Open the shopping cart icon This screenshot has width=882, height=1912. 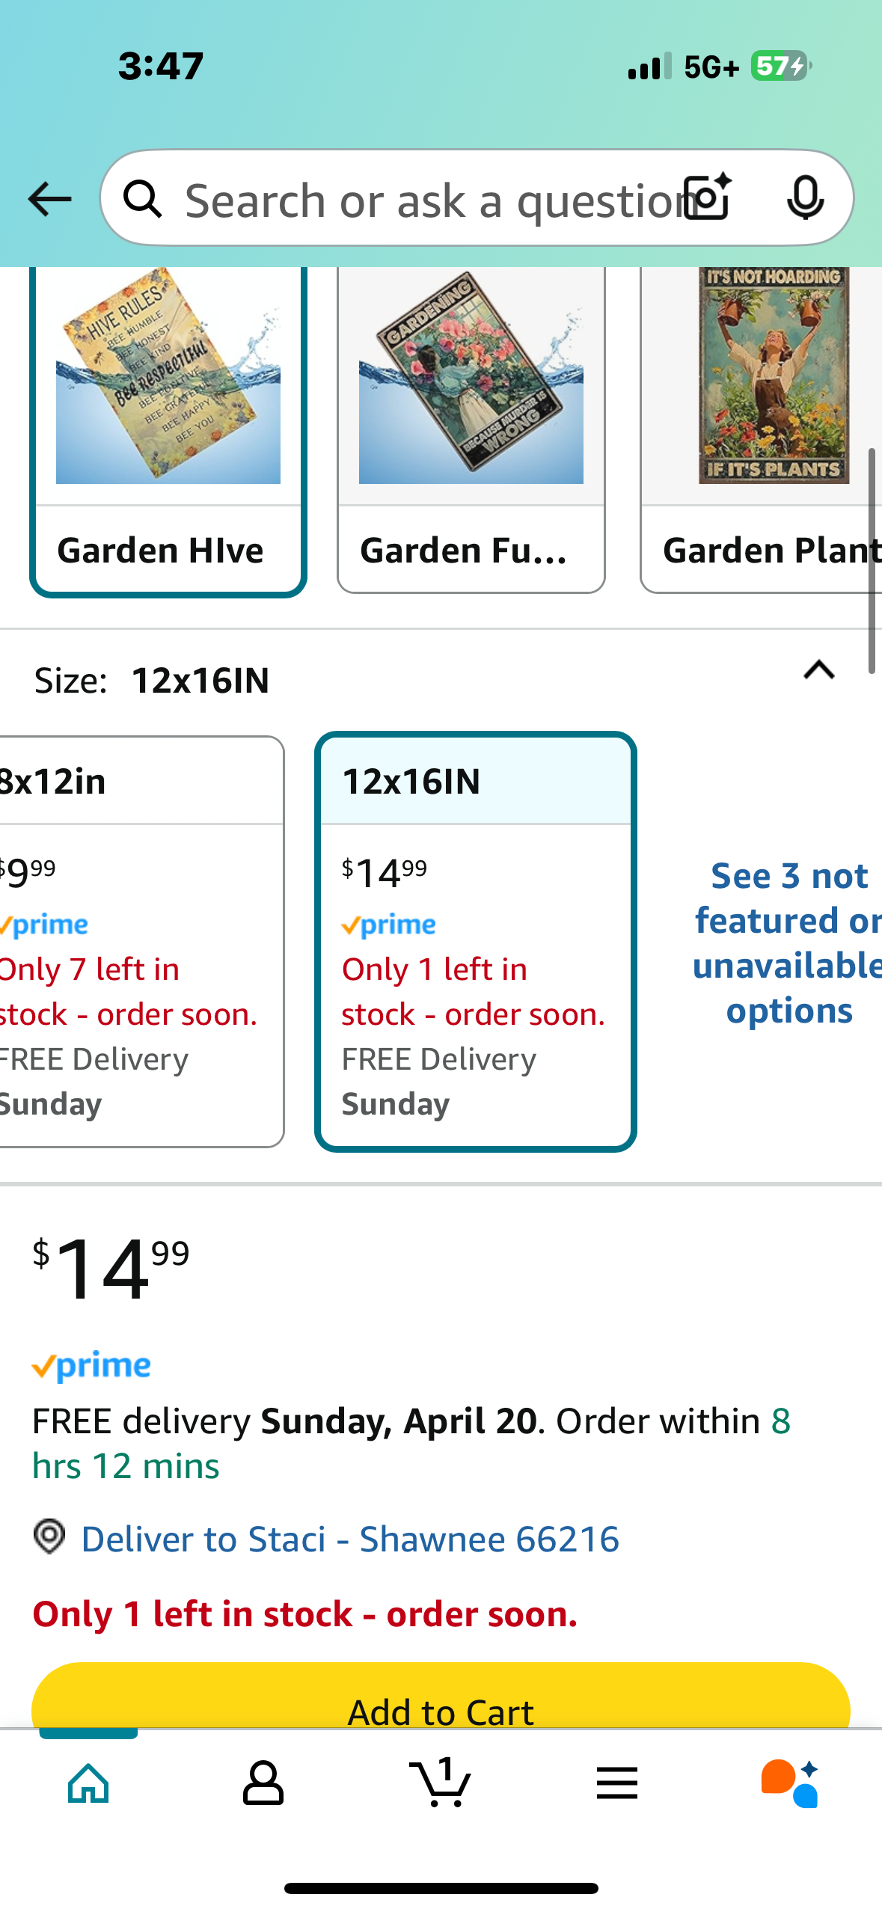click(441, 1783)
